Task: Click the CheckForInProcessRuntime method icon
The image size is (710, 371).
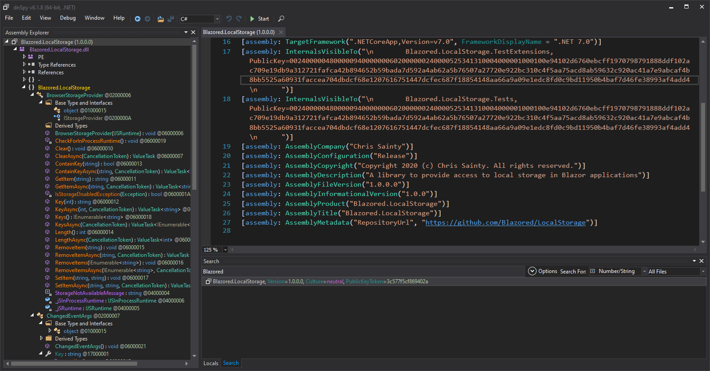Action: click(x=48, y=141)
